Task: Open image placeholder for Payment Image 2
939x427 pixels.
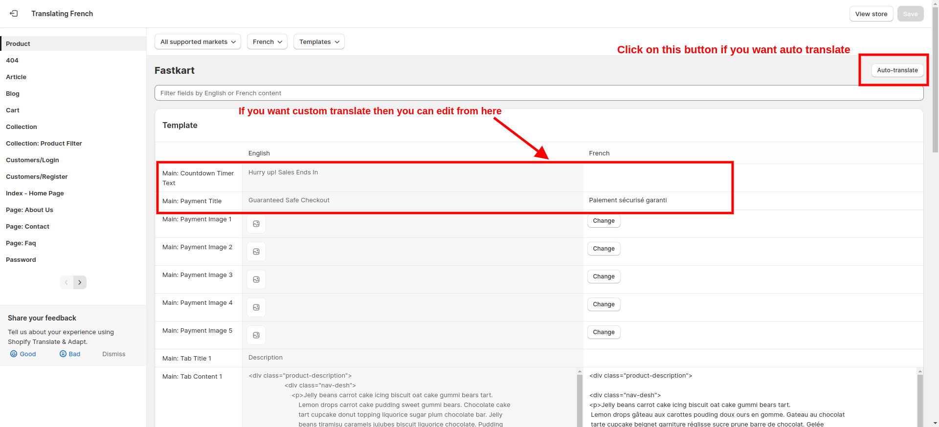Action: pyautogui.click(x=256, y=252)
